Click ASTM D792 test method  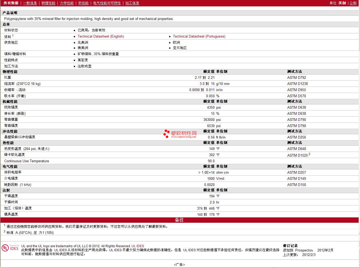click(x=297, y=78)
